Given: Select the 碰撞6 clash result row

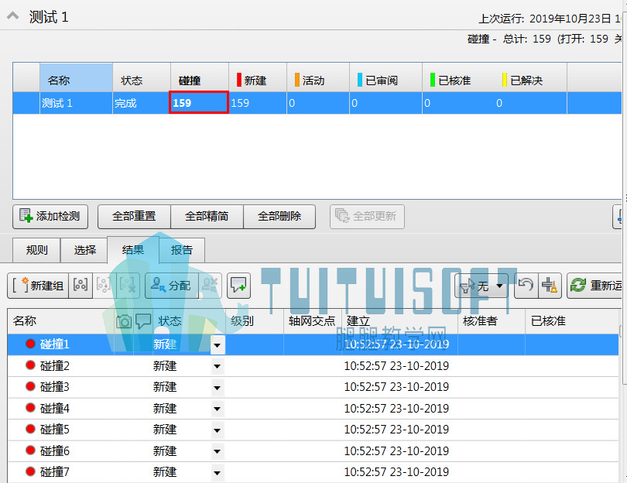Looking at the screenshot, I should point(313,451).
